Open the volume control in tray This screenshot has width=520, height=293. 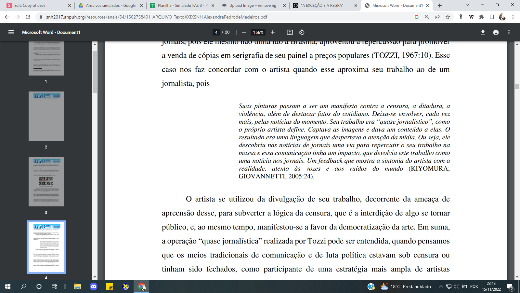(456, 286)
